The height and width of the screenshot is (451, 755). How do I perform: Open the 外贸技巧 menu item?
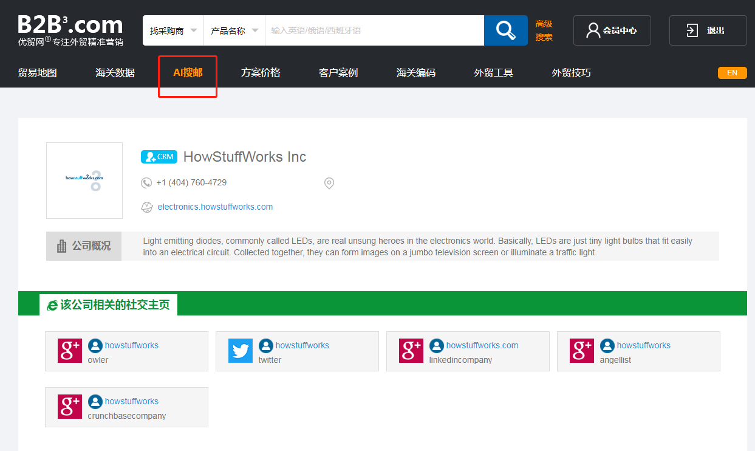(x=572, y=73)
